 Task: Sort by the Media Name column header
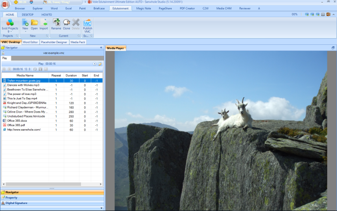[x=25, y=75]
